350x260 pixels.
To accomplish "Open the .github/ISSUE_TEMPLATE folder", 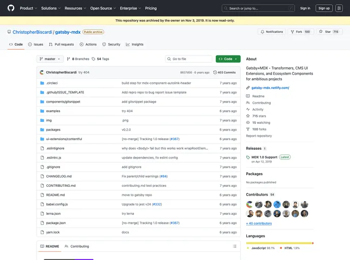I will (65, 92).
